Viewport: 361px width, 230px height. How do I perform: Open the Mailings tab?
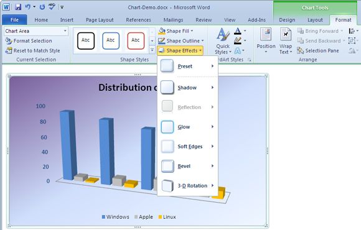174,20
